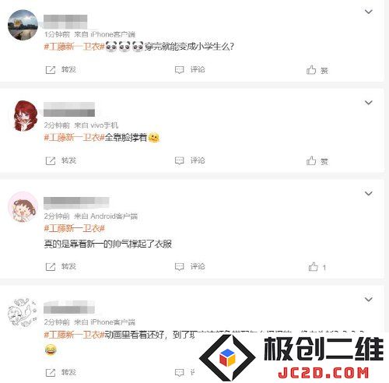The width and height of the screenshot is (389, 383).
Task: Click repost icon on the first post
Action: coord(51,70)
